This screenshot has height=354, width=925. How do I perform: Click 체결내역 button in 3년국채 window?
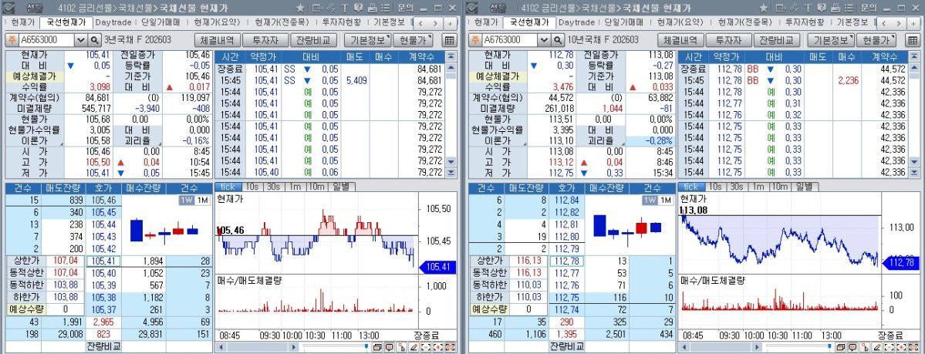[218, 40]
